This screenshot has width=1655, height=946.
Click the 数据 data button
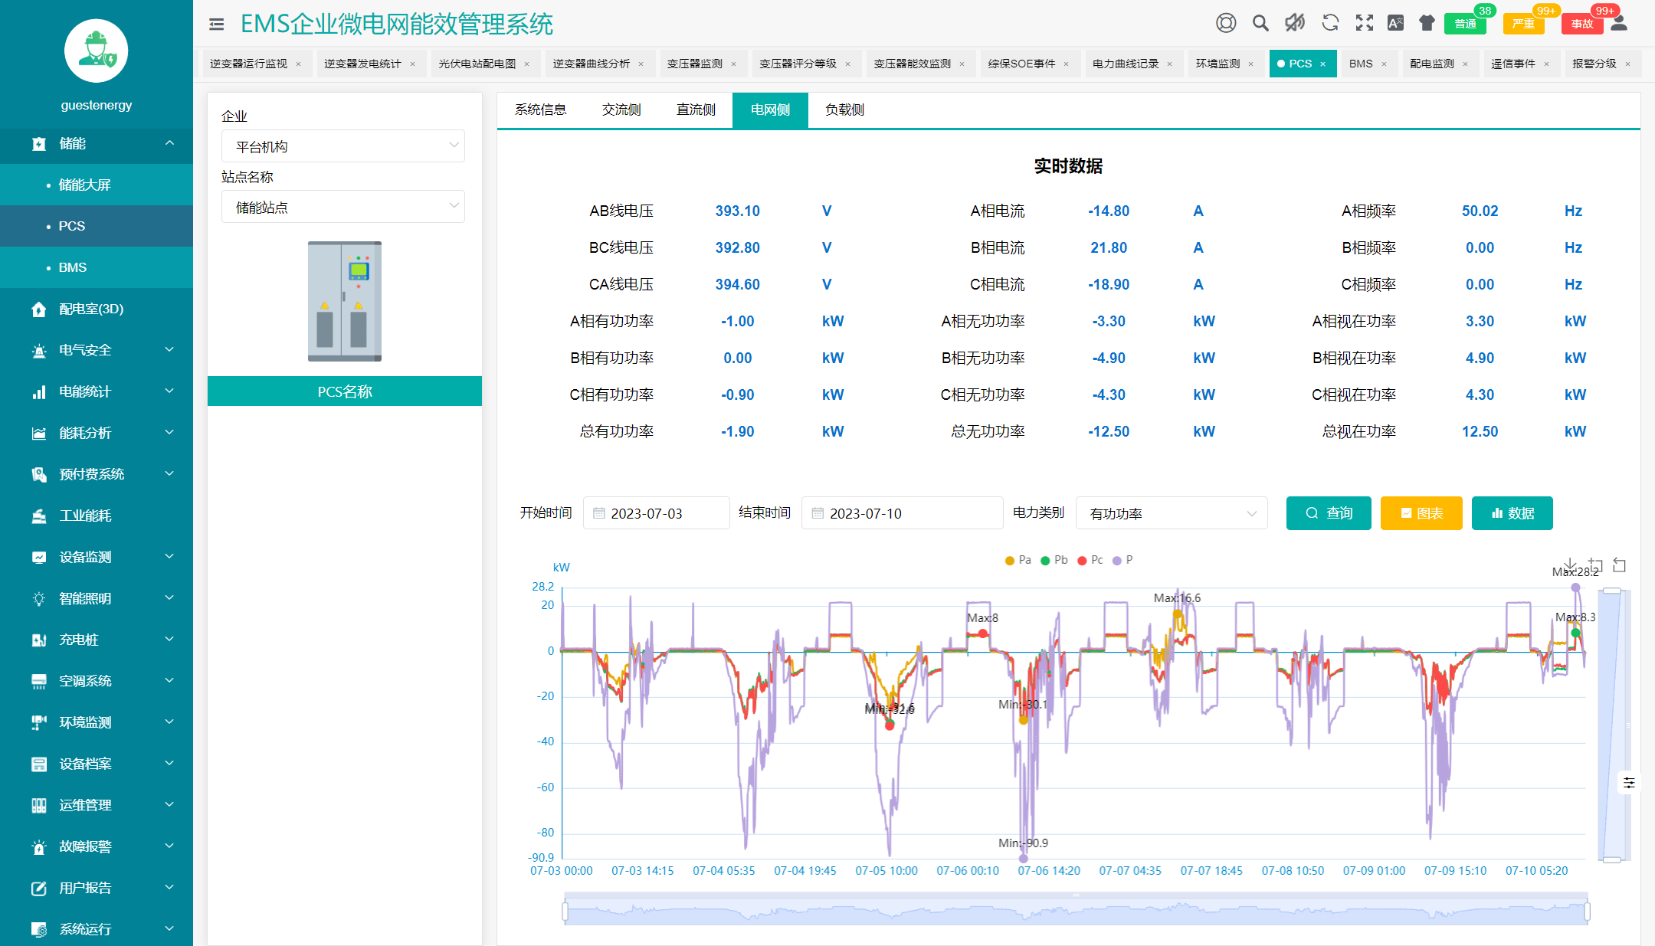click(1512, 513)
